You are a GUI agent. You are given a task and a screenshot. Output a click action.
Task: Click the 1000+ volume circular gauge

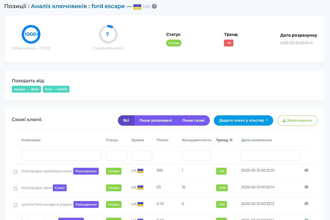(31, 34)
